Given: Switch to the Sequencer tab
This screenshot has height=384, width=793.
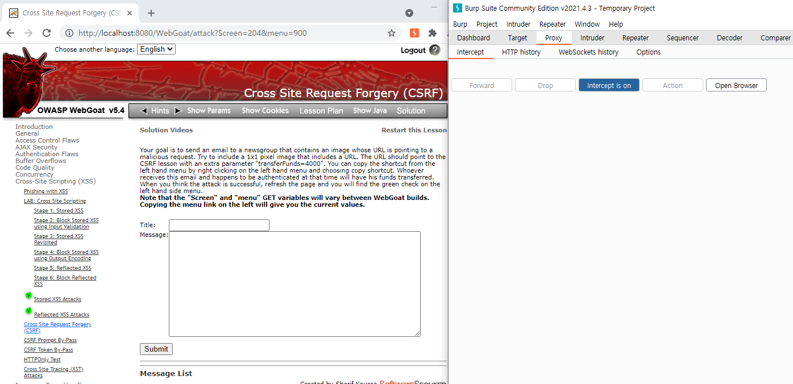Looking at the screenshot, I should [x=683, y=37].
